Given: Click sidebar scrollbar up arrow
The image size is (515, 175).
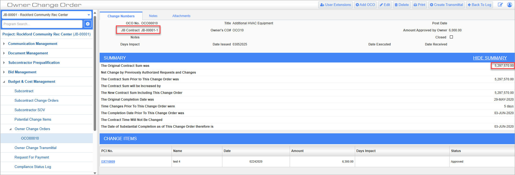Looking at the screenshot, I should 95,13.
